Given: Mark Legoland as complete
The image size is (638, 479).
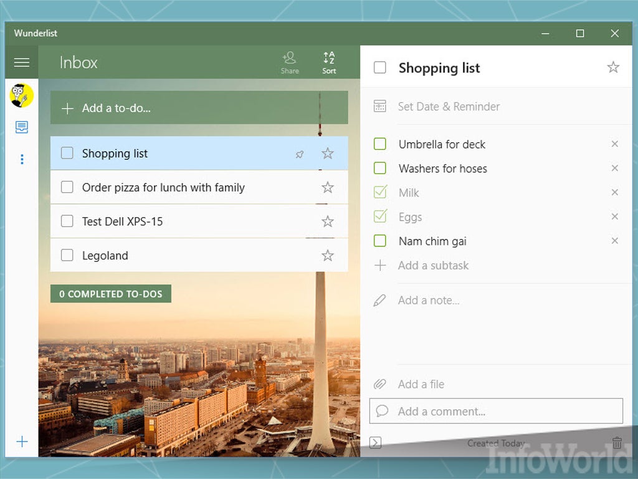Looking at the screenshot, I should pyautogui.click(x=67, y=255).
